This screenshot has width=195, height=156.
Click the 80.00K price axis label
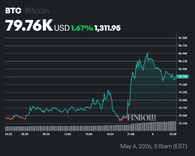tap(183, 69)
